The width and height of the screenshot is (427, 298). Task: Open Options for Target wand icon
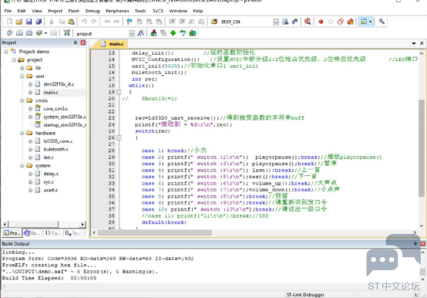(141, 33)
